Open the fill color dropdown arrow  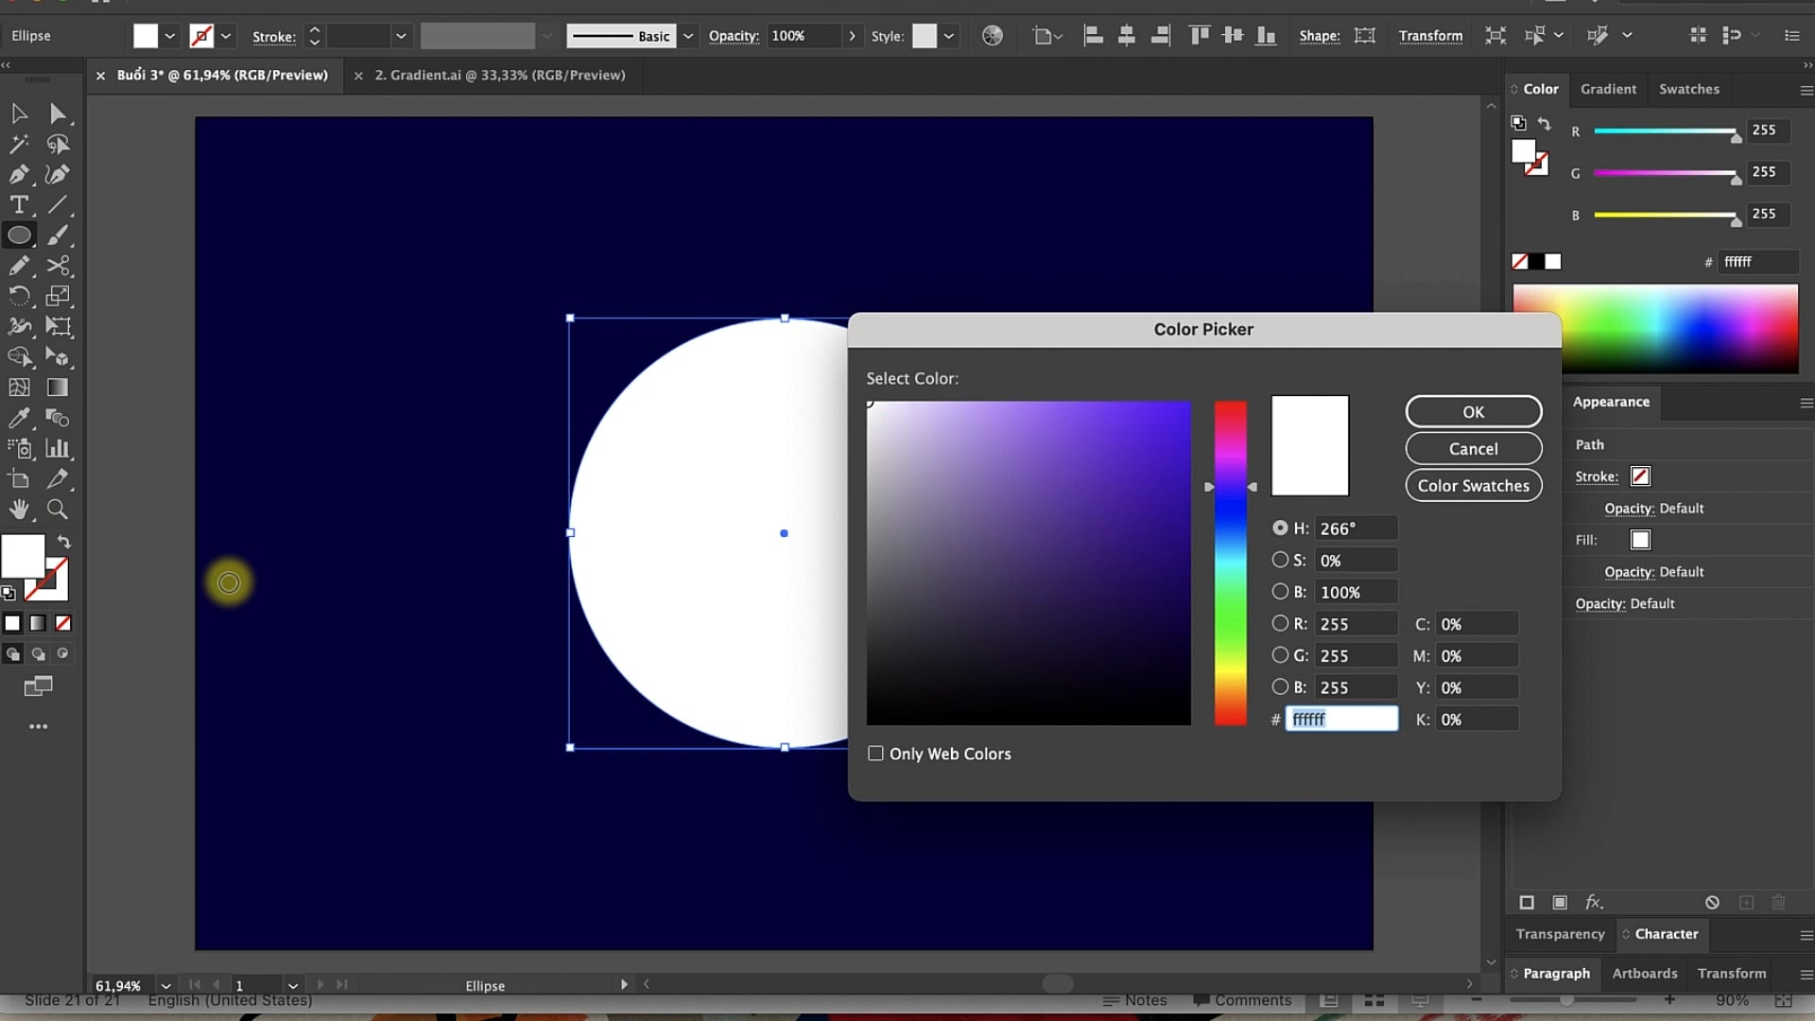click(x=170, y=36)
